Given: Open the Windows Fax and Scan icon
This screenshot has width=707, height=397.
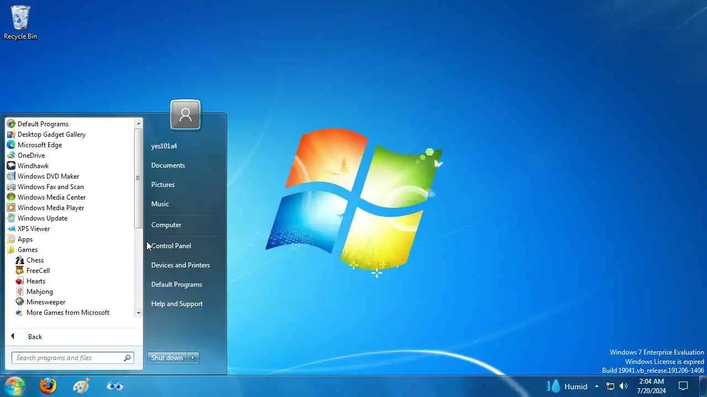Looking at the screenshot, I should click(11, 187).
